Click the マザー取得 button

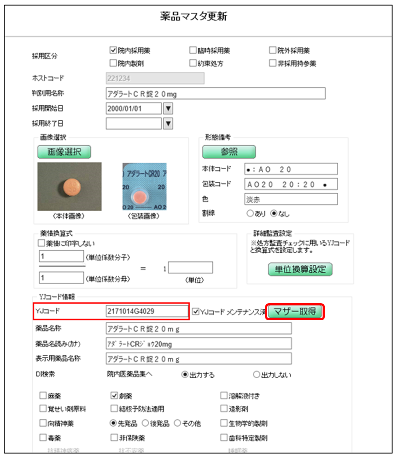(295, 312)
